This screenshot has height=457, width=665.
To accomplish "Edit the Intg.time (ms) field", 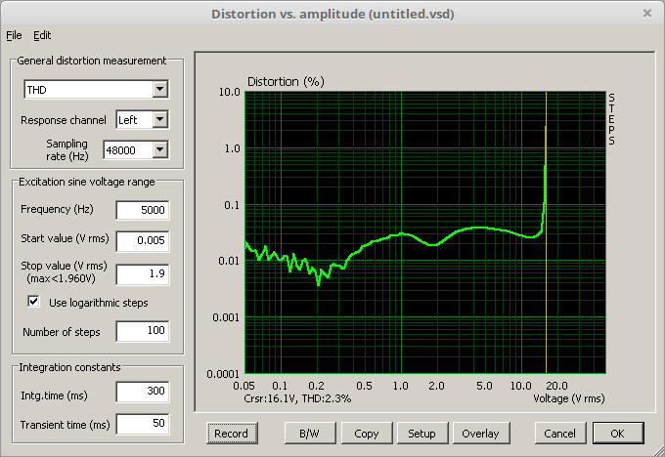I will pos(142,393).
